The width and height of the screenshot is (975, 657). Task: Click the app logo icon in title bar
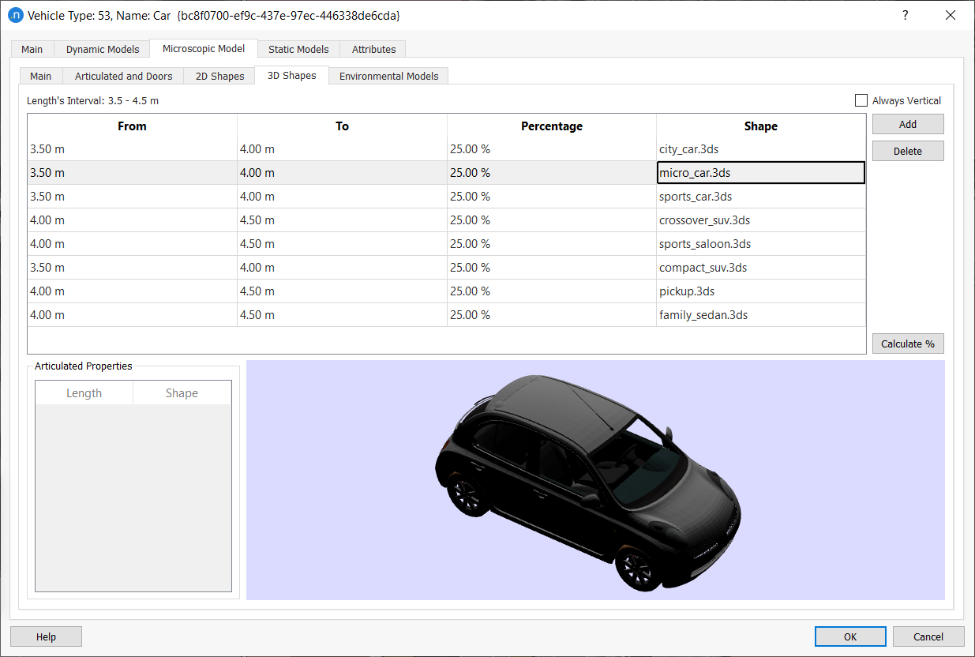pos(15,15)
